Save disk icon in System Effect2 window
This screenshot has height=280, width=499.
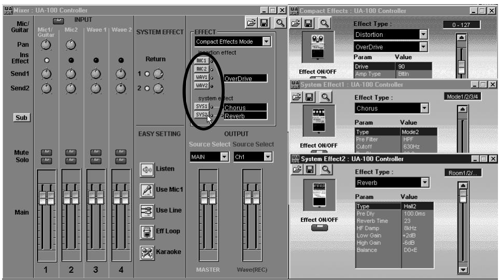[310, 170]
